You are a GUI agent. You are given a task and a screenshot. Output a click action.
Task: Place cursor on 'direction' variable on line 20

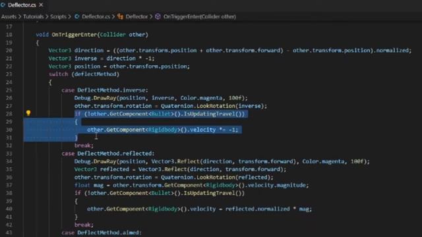click(89, 51)
